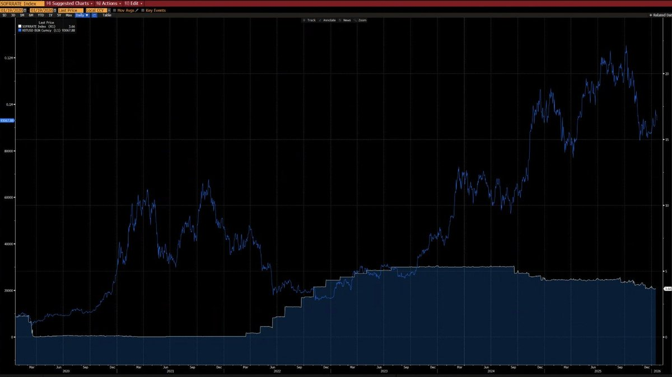Select the Track crosshair tool
Image resolution: width=672 pixels, height=377 pixels.
(311, 20)
